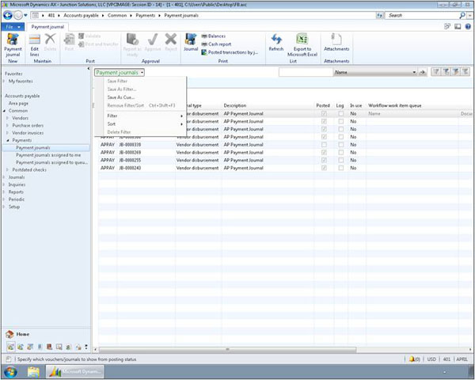This screenshot has height=380, width=475.
Task: Select the Payment journal ribbon tab
Action: coord(47,27)
